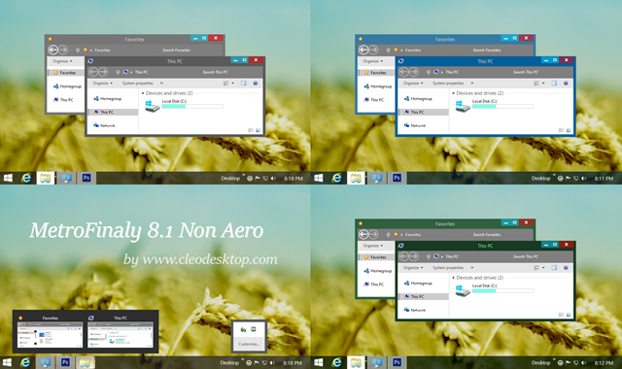The width and height of the screenshot is (622, 369).
Task: Click System properties in blue-themed This PC
Action: pos(448,84)
